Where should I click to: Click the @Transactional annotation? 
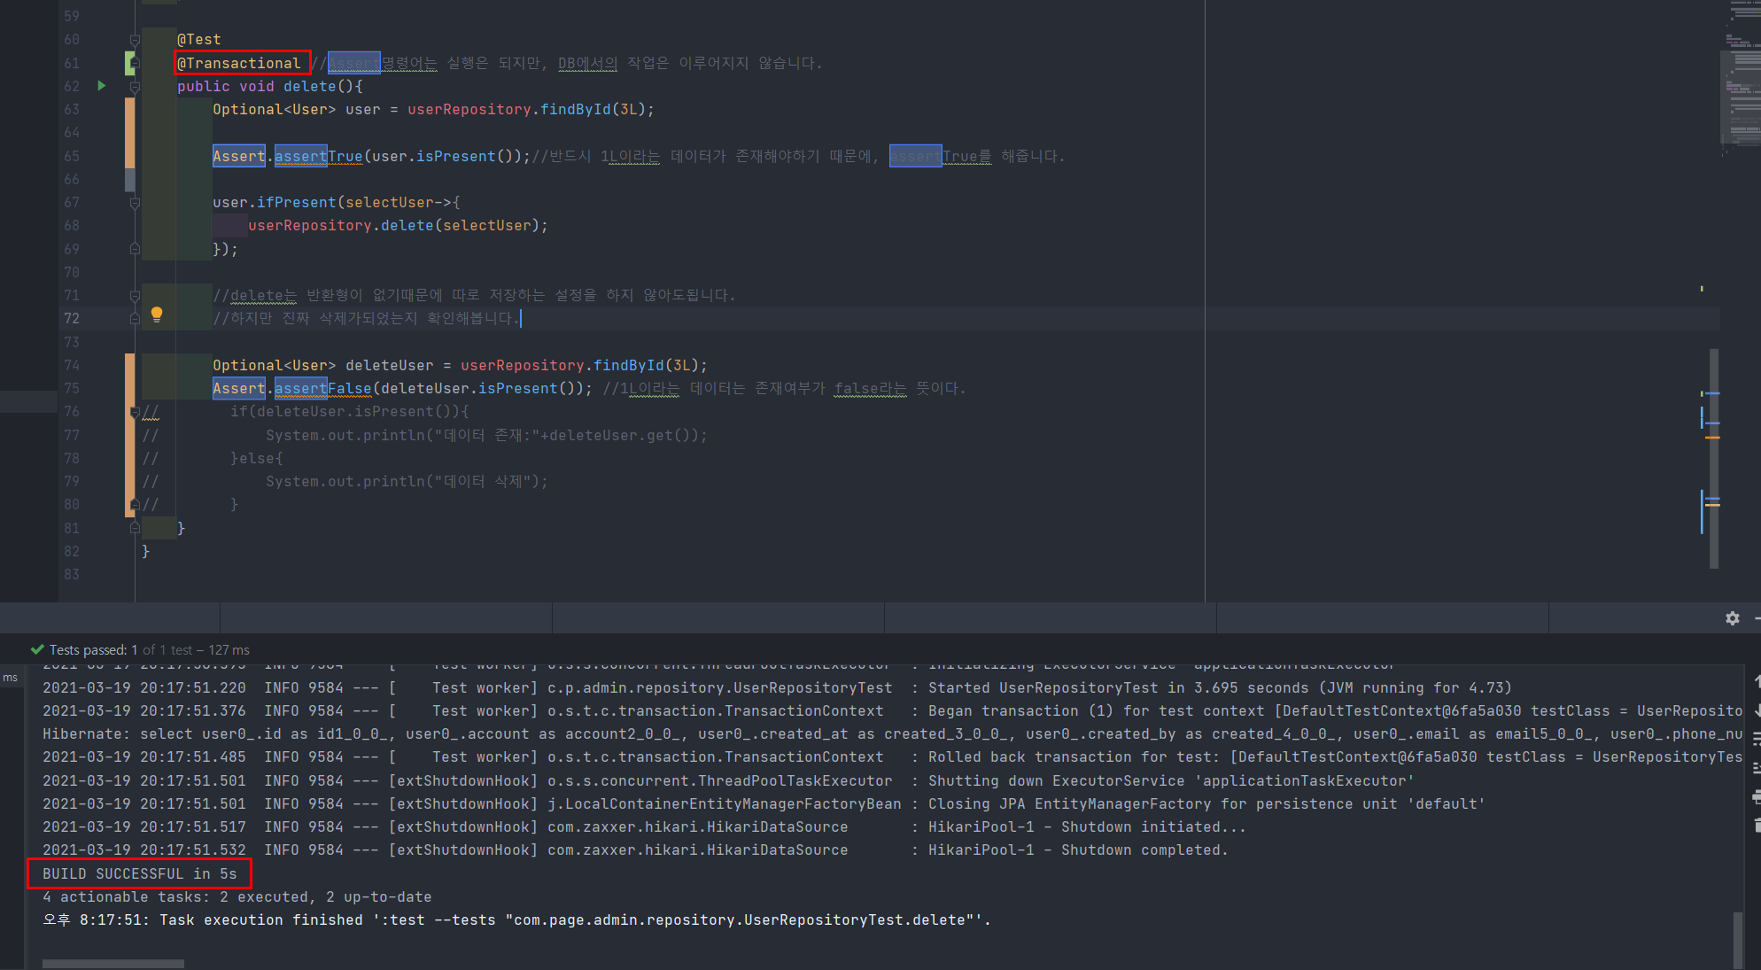[x=239, y=63]
